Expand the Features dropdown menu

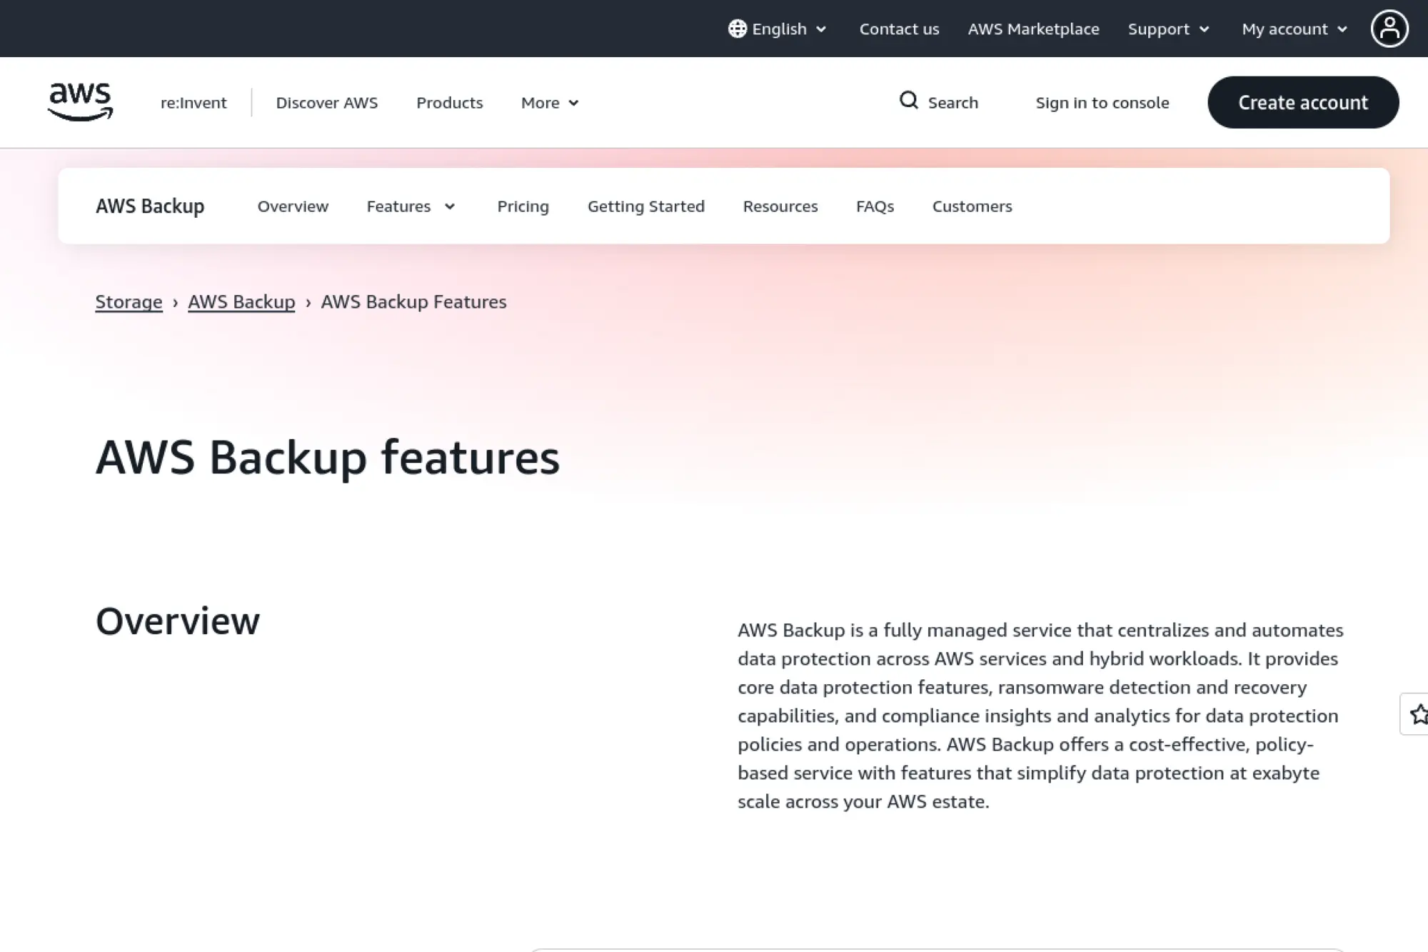[411, 206]
